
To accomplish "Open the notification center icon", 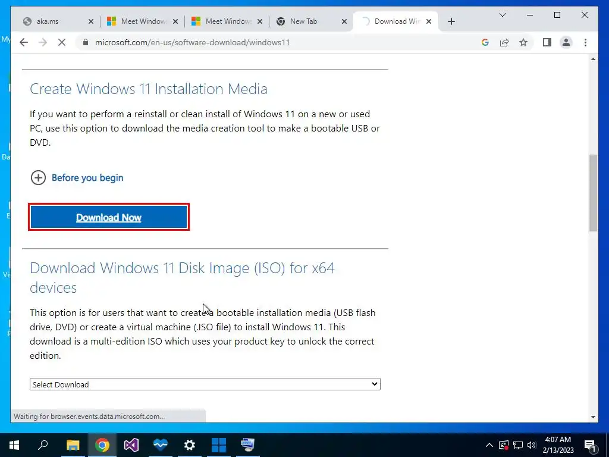I will [x=591, y=445].
